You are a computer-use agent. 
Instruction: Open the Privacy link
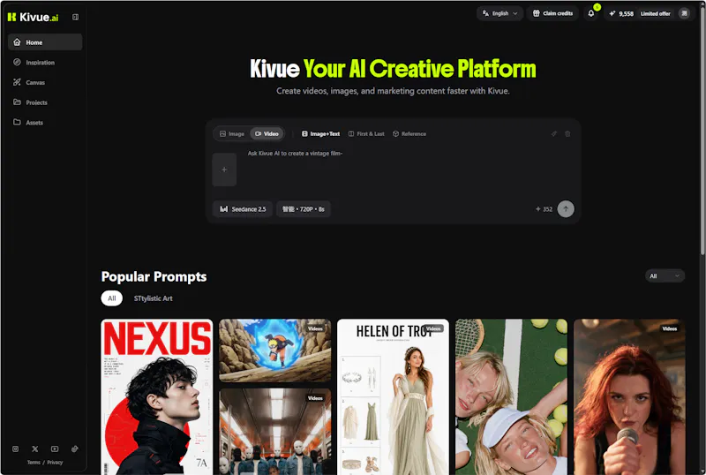tap(55, 463)
